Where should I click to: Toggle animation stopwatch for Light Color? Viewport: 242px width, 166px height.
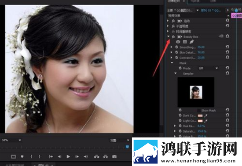[x=180, y=121]
